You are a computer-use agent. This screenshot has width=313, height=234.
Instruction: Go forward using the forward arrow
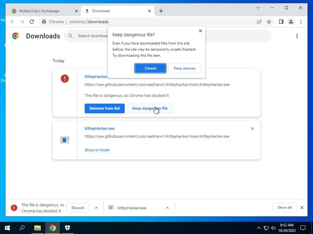pyautogui.click(x=22, y=22)
